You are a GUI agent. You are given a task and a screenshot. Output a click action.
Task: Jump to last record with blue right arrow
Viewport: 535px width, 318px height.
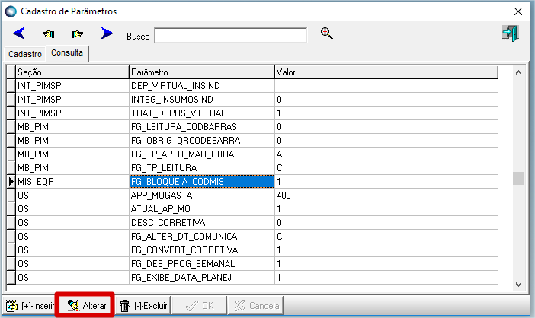click(107, 33)
